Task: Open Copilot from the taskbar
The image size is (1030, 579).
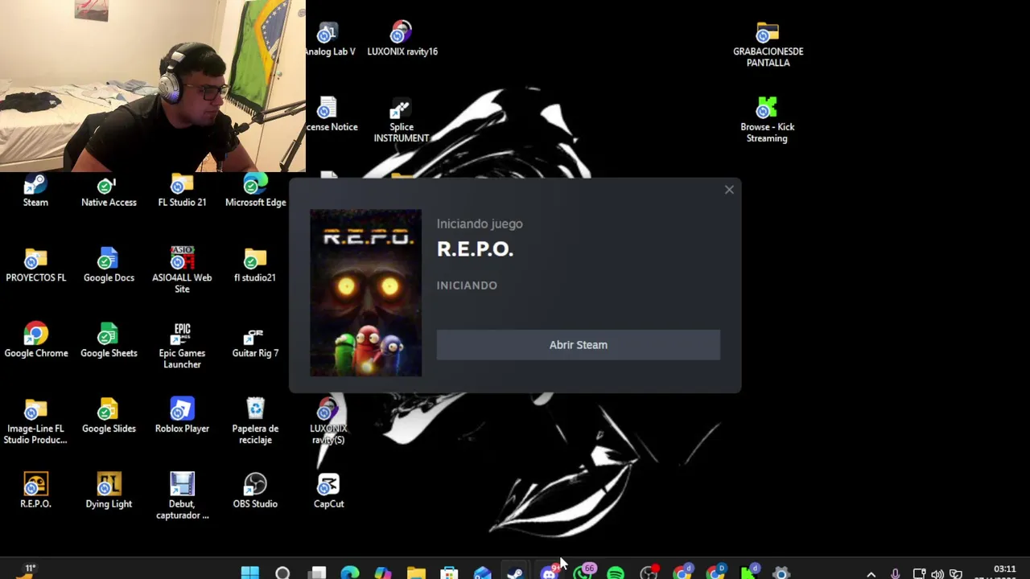Action: click(x=383, y=573)
